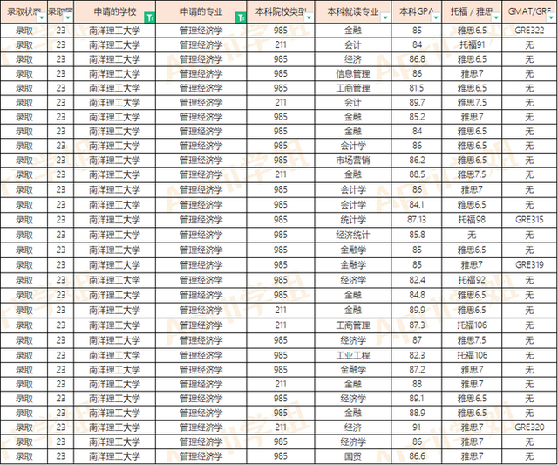Click 雅思7 in the 国贸 row
Screen dimensions: 558x465
point(472,456)
